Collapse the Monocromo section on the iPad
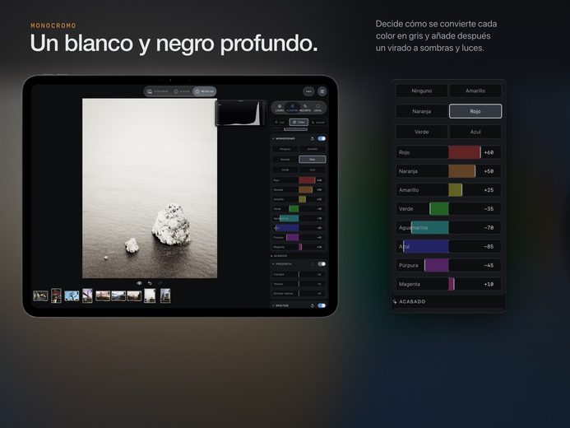The width and height of the screenshot is (570, 428). point(284,138)
